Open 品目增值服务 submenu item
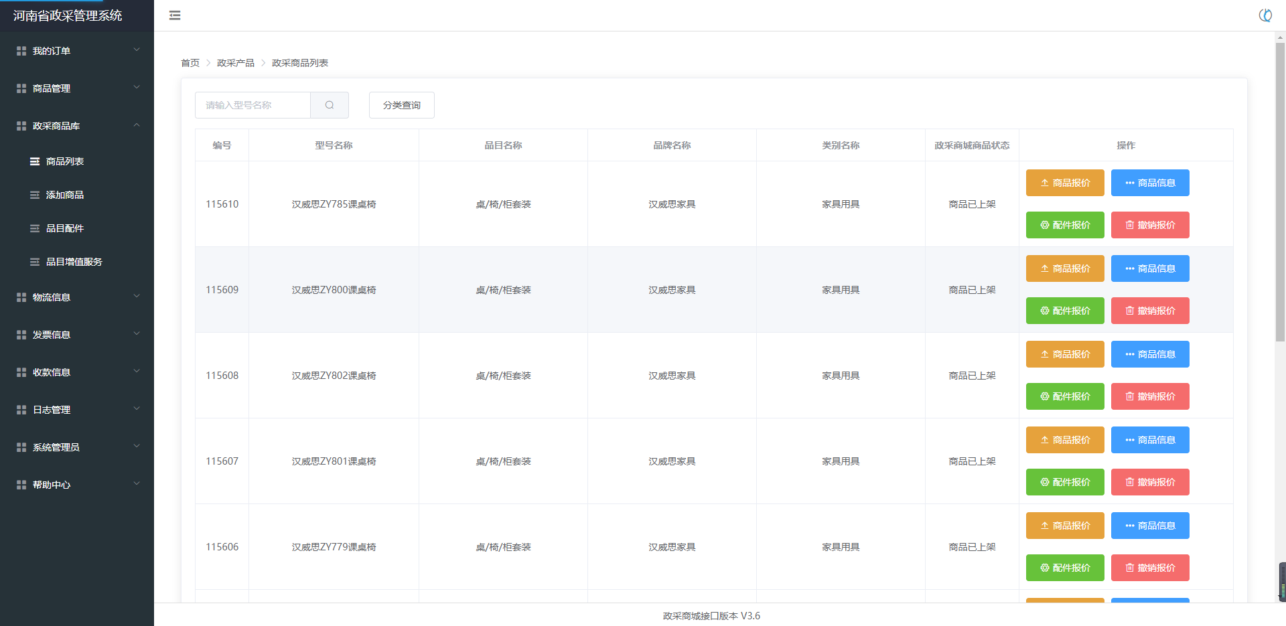The width and height of the screenshot is (1286, 626). click(74, 262)
